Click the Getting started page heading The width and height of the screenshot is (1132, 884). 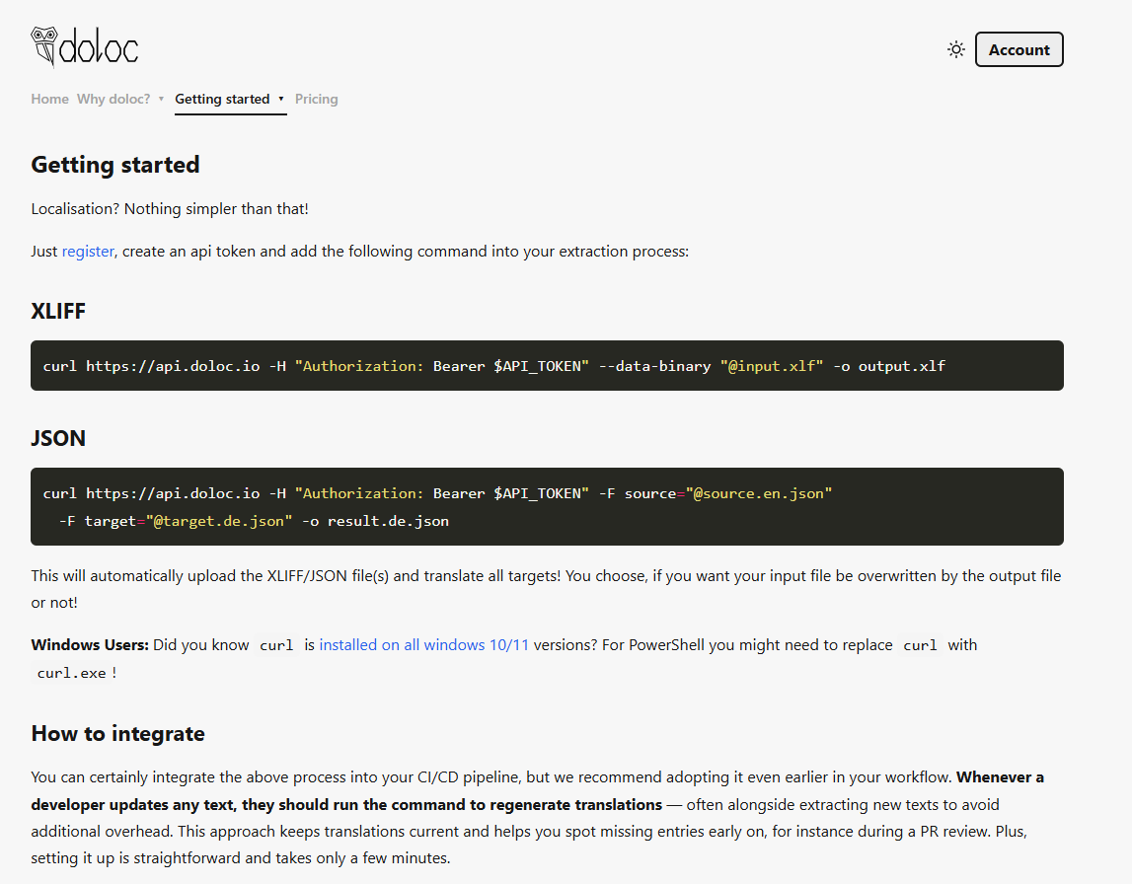pyautogui.click(x=115, y=165)
